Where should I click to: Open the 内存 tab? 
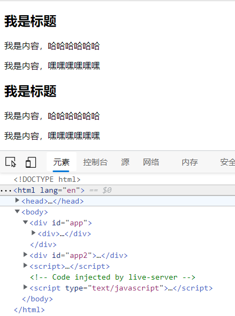click(190, 162)
